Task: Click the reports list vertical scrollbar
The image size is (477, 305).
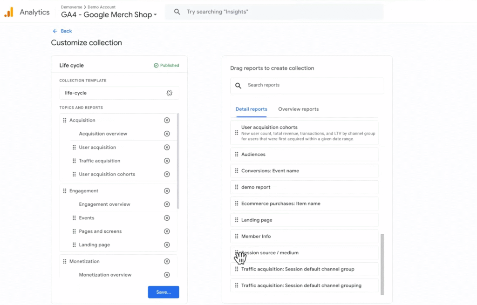Action: (382, 264)
